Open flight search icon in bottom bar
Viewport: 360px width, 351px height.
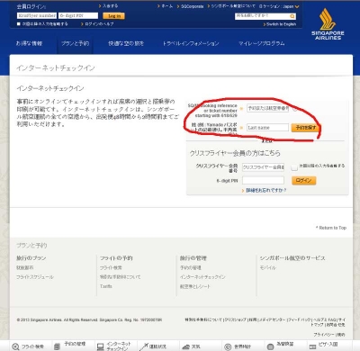[15, 346]
